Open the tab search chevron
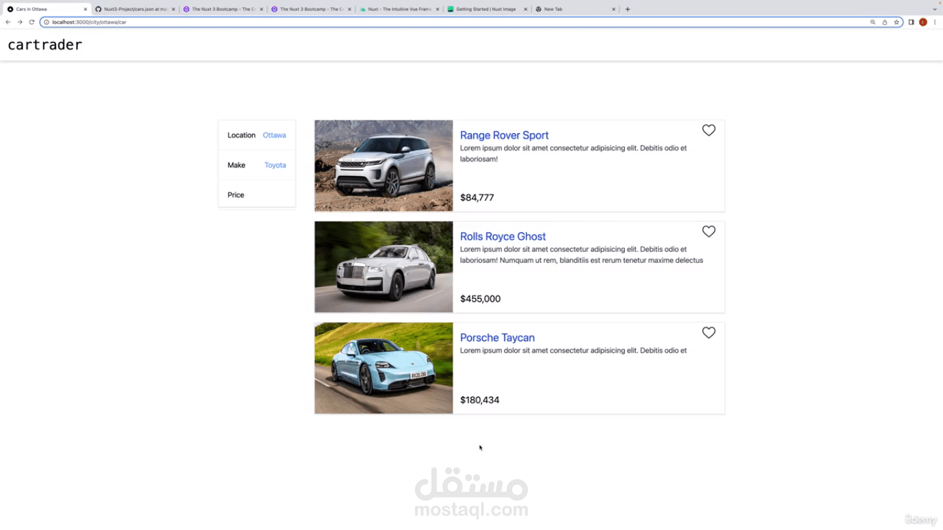943x530 pixels. (x=935, y=9)
